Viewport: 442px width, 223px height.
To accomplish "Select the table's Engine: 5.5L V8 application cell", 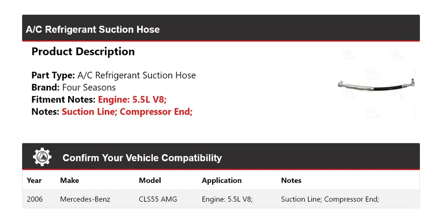I will [227, 199].
